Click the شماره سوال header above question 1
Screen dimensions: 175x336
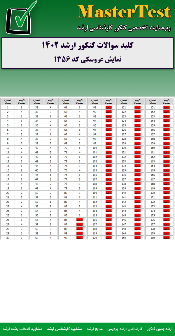(x=8, y=101)
